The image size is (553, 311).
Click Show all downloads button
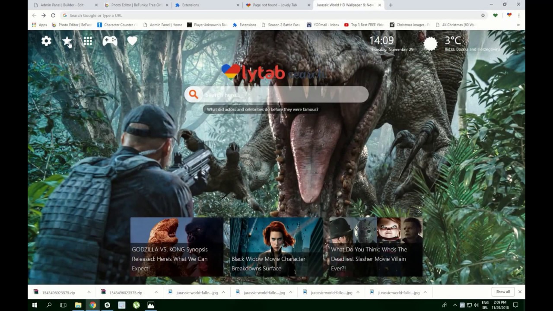pyautogui.click(x=502, y=292)
